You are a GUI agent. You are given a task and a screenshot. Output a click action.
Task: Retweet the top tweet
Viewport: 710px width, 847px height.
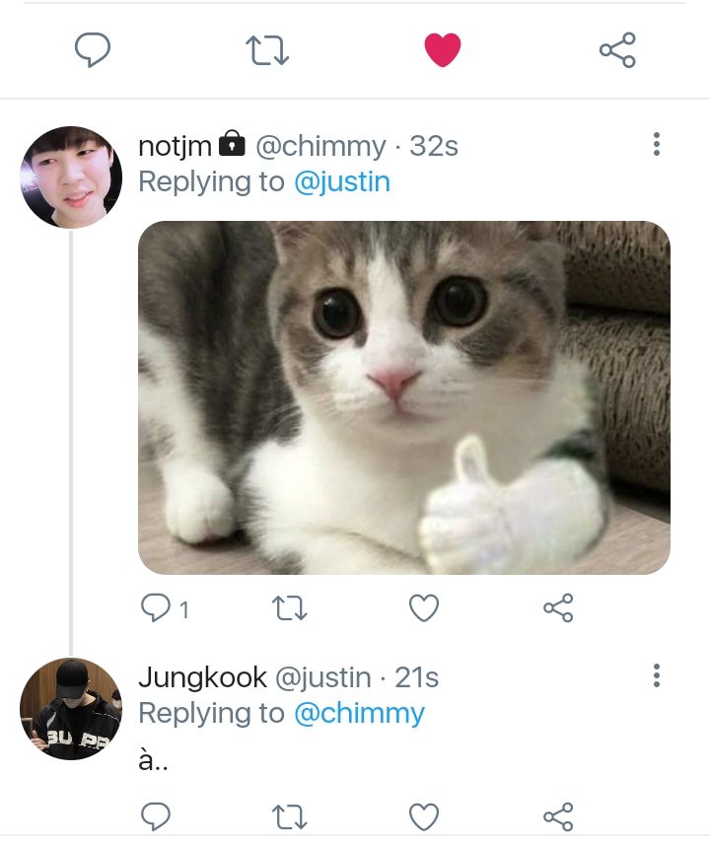pos(267,50)
